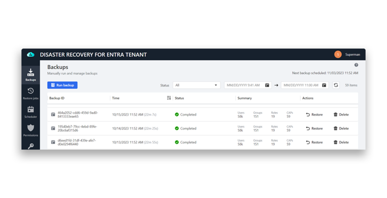This screenshot has width=387, height=198.
Task: Open the Backups sidebar section
Action: (x=31, y=75)
